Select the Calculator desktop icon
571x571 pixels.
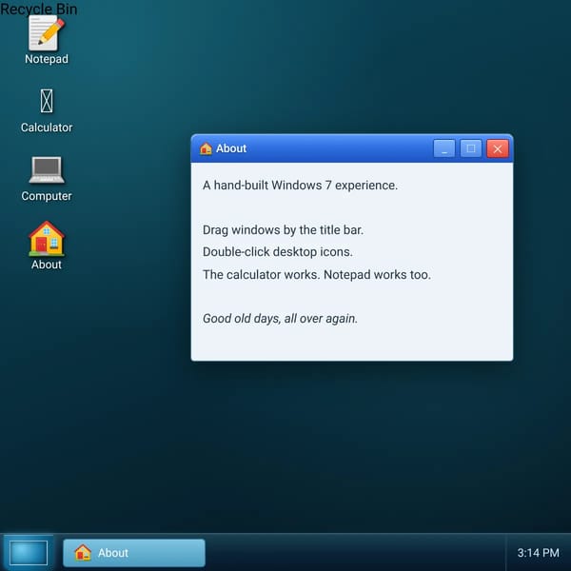point(47,111)
